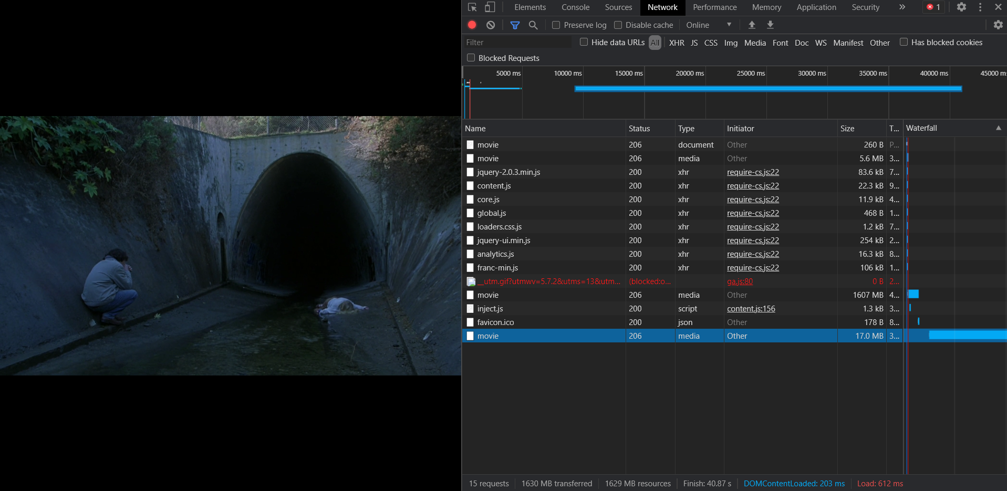1007x491 pixels.
Task: Stop recording network log
Action: click(x=472, y=25)
